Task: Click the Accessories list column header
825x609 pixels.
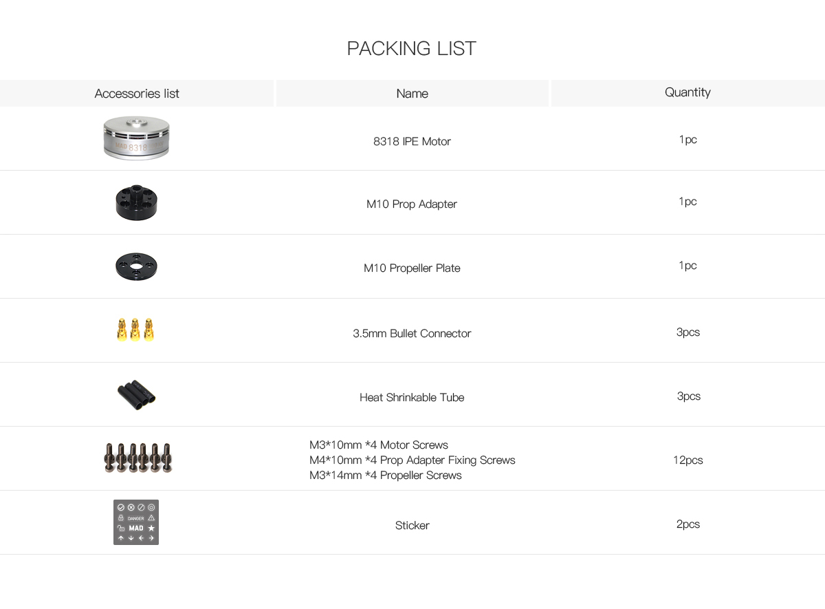Action: [x=137, y=94]
